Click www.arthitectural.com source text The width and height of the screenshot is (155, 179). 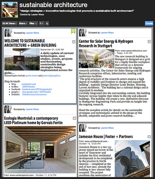coord(96,141)
